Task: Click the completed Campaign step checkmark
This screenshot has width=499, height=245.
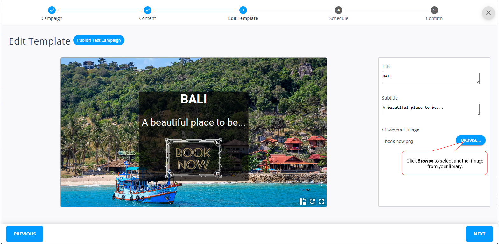Action: [x=52, y=10]
